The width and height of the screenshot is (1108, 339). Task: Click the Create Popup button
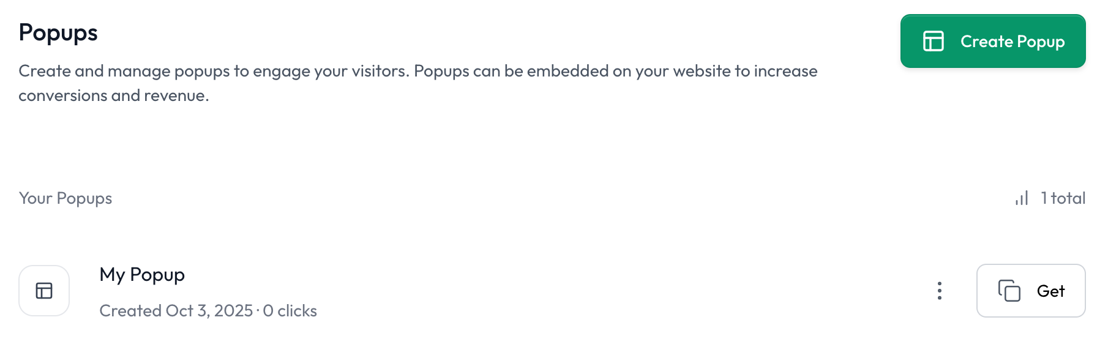point(992,41)
